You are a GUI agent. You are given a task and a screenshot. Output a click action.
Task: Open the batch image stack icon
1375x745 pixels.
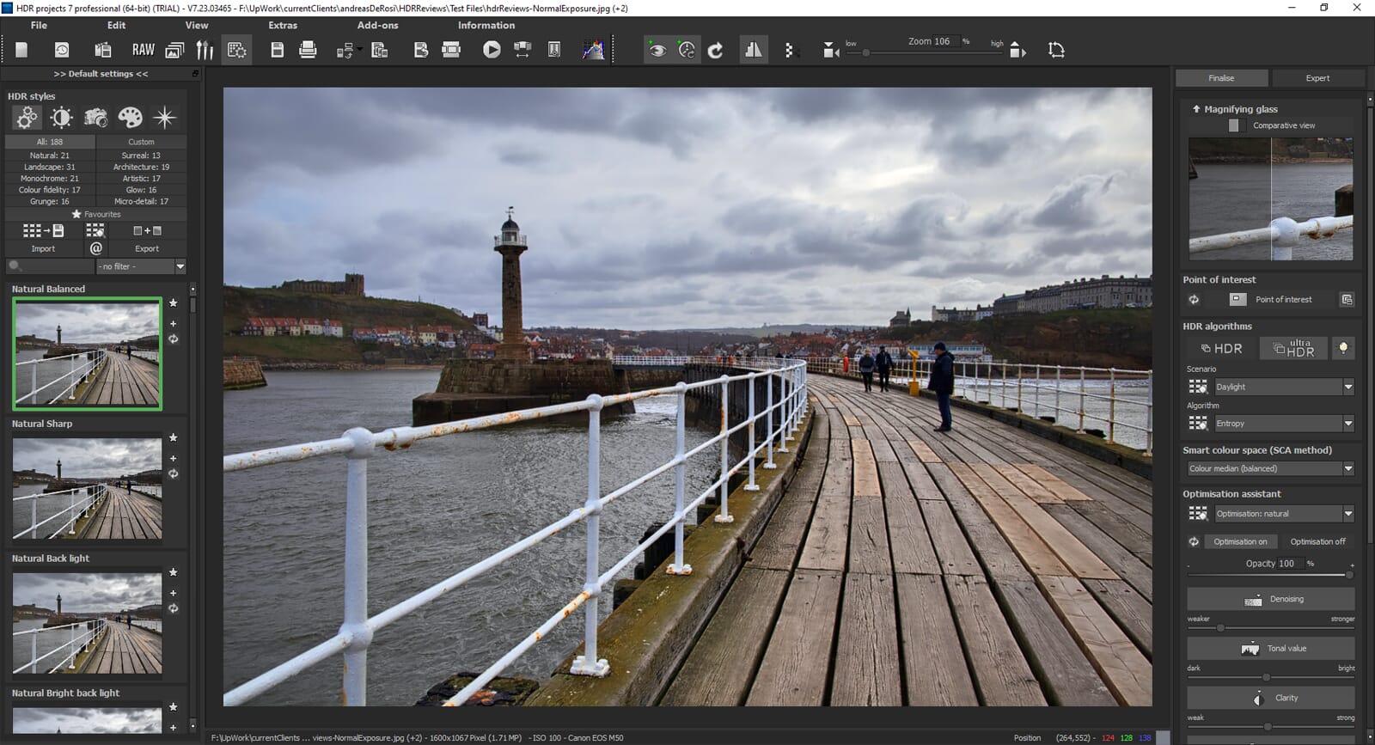pyautogui.click(x=174, y=50)
